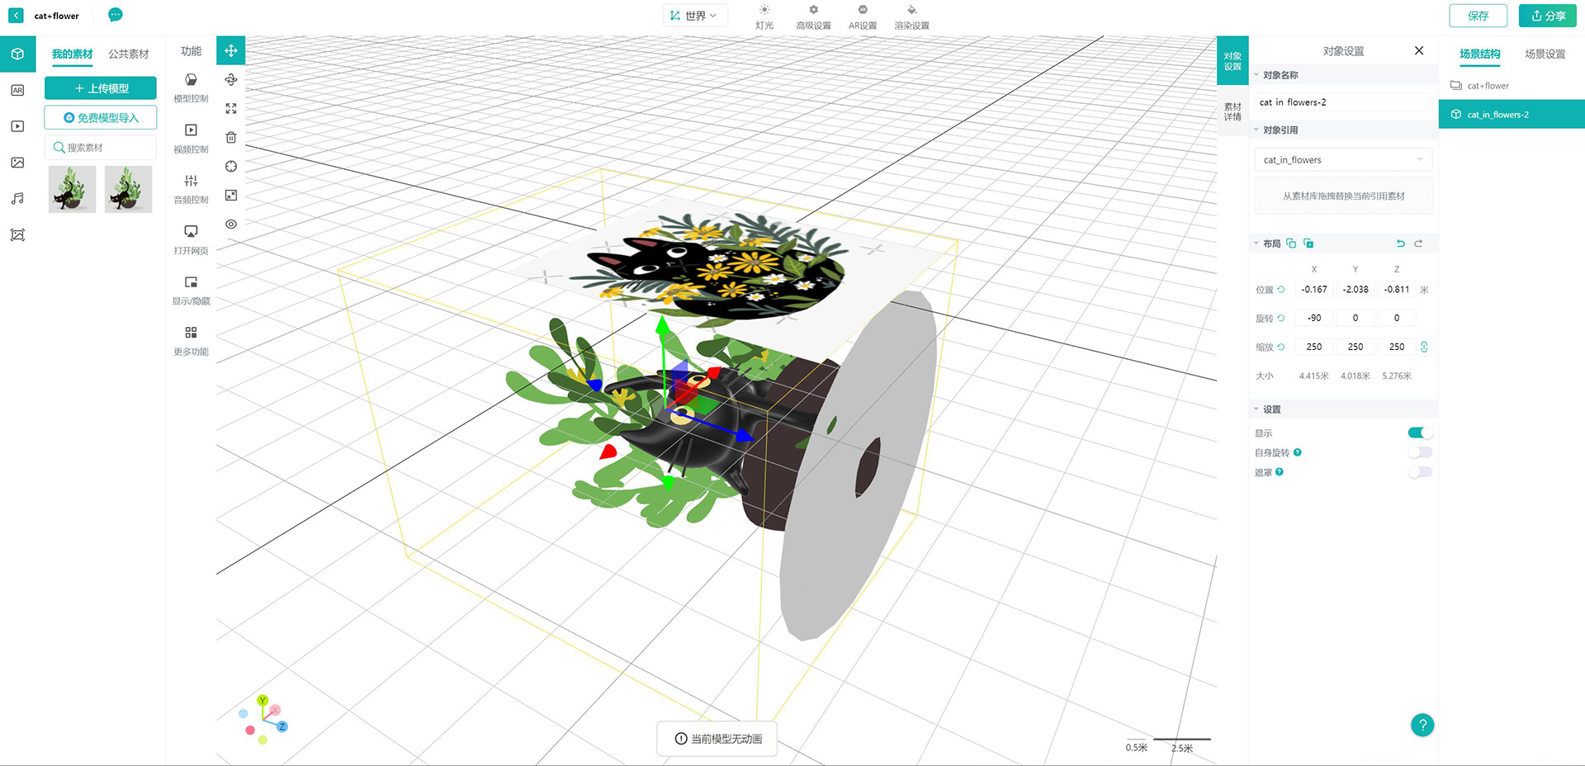This screenshot has height=766, width=1585.
Task: Collapse the 对象引用 section
Action: (x=1256, y=130)
